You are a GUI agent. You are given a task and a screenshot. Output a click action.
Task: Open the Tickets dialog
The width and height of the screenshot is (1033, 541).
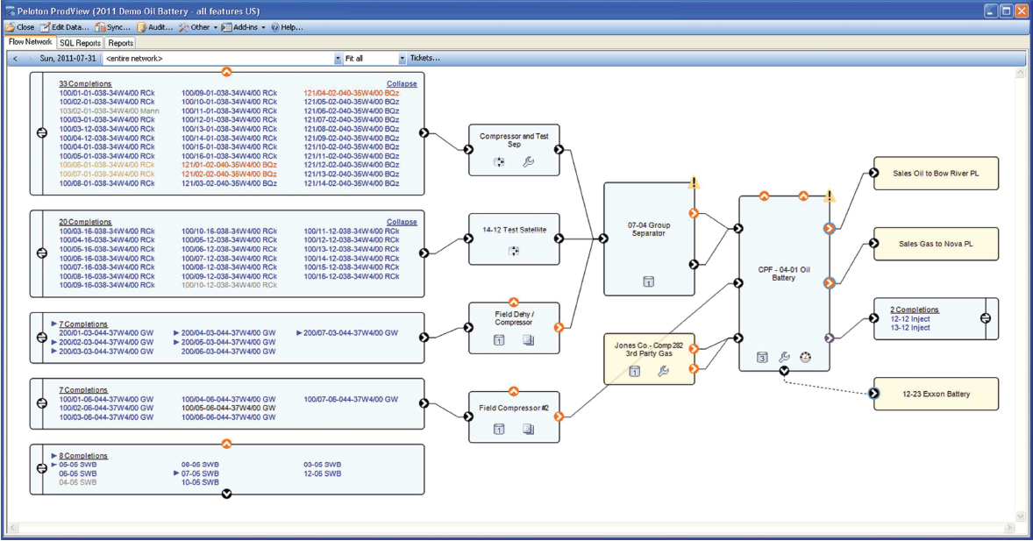426,58
